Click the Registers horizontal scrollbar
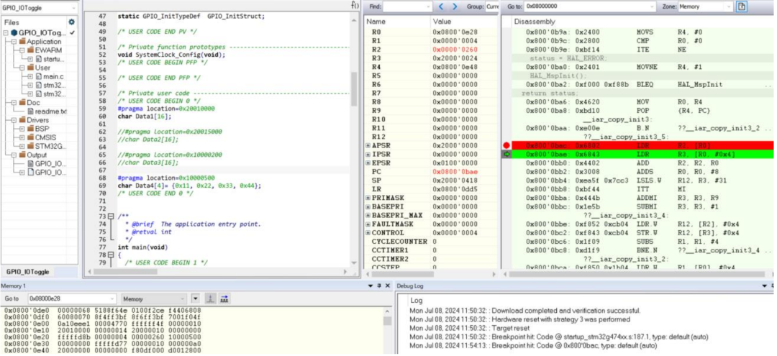Image resolution: width=777 pixels, height=356 pixels. (431, 274)
